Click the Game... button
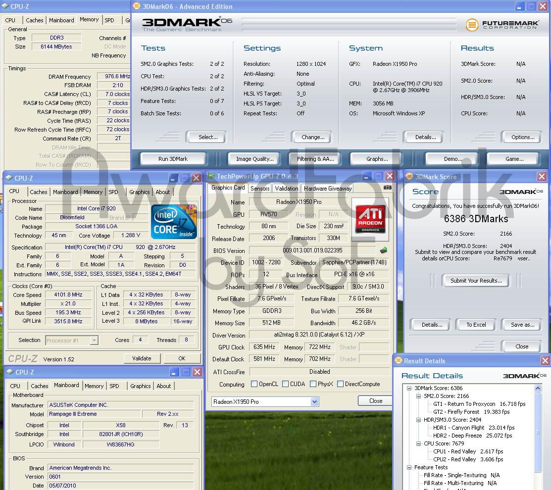 click(514, 159)
